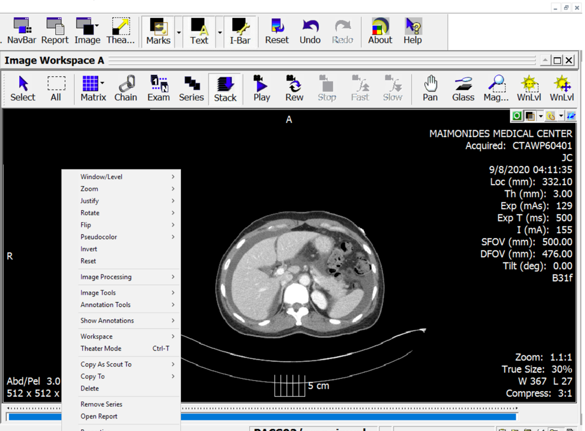
Task: Click the Series layout icon
Action: 191,88
